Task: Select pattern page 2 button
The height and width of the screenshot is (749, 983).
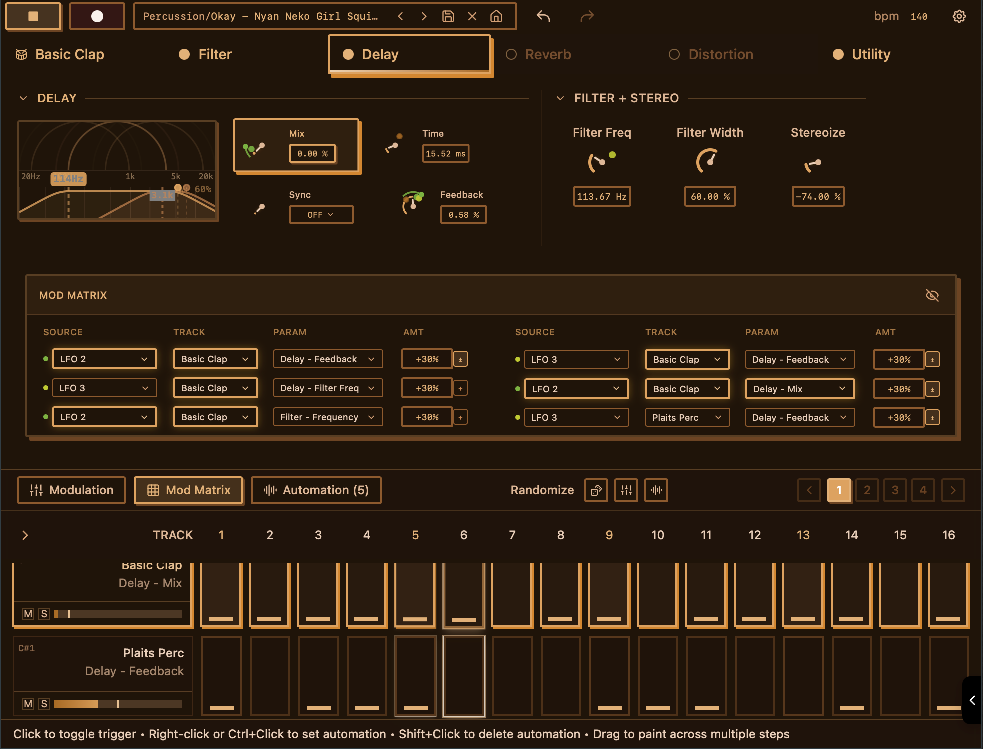Action: pyautogui.click(x=867, y=490)
